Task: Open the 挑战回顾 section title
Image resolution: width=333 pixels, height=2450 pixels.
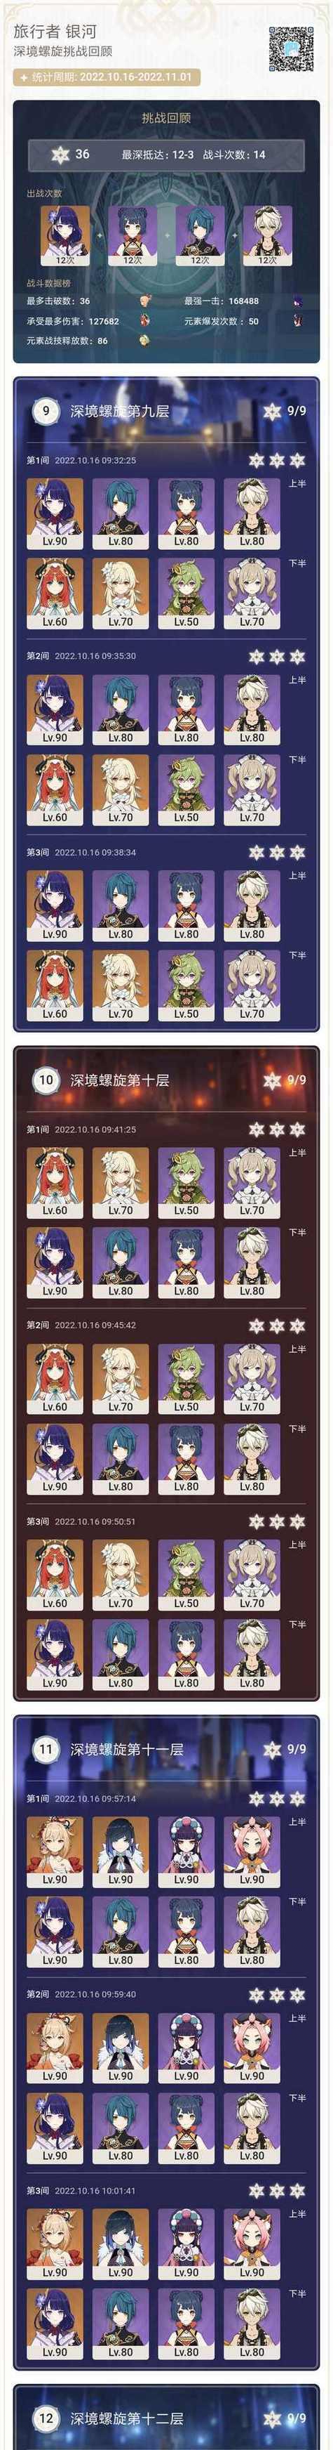Action: (166, 118)
